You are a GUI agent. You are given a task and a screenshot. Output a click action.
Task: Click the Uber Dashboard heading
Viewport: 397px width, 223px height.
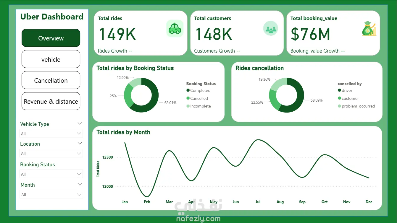point(52,17)
